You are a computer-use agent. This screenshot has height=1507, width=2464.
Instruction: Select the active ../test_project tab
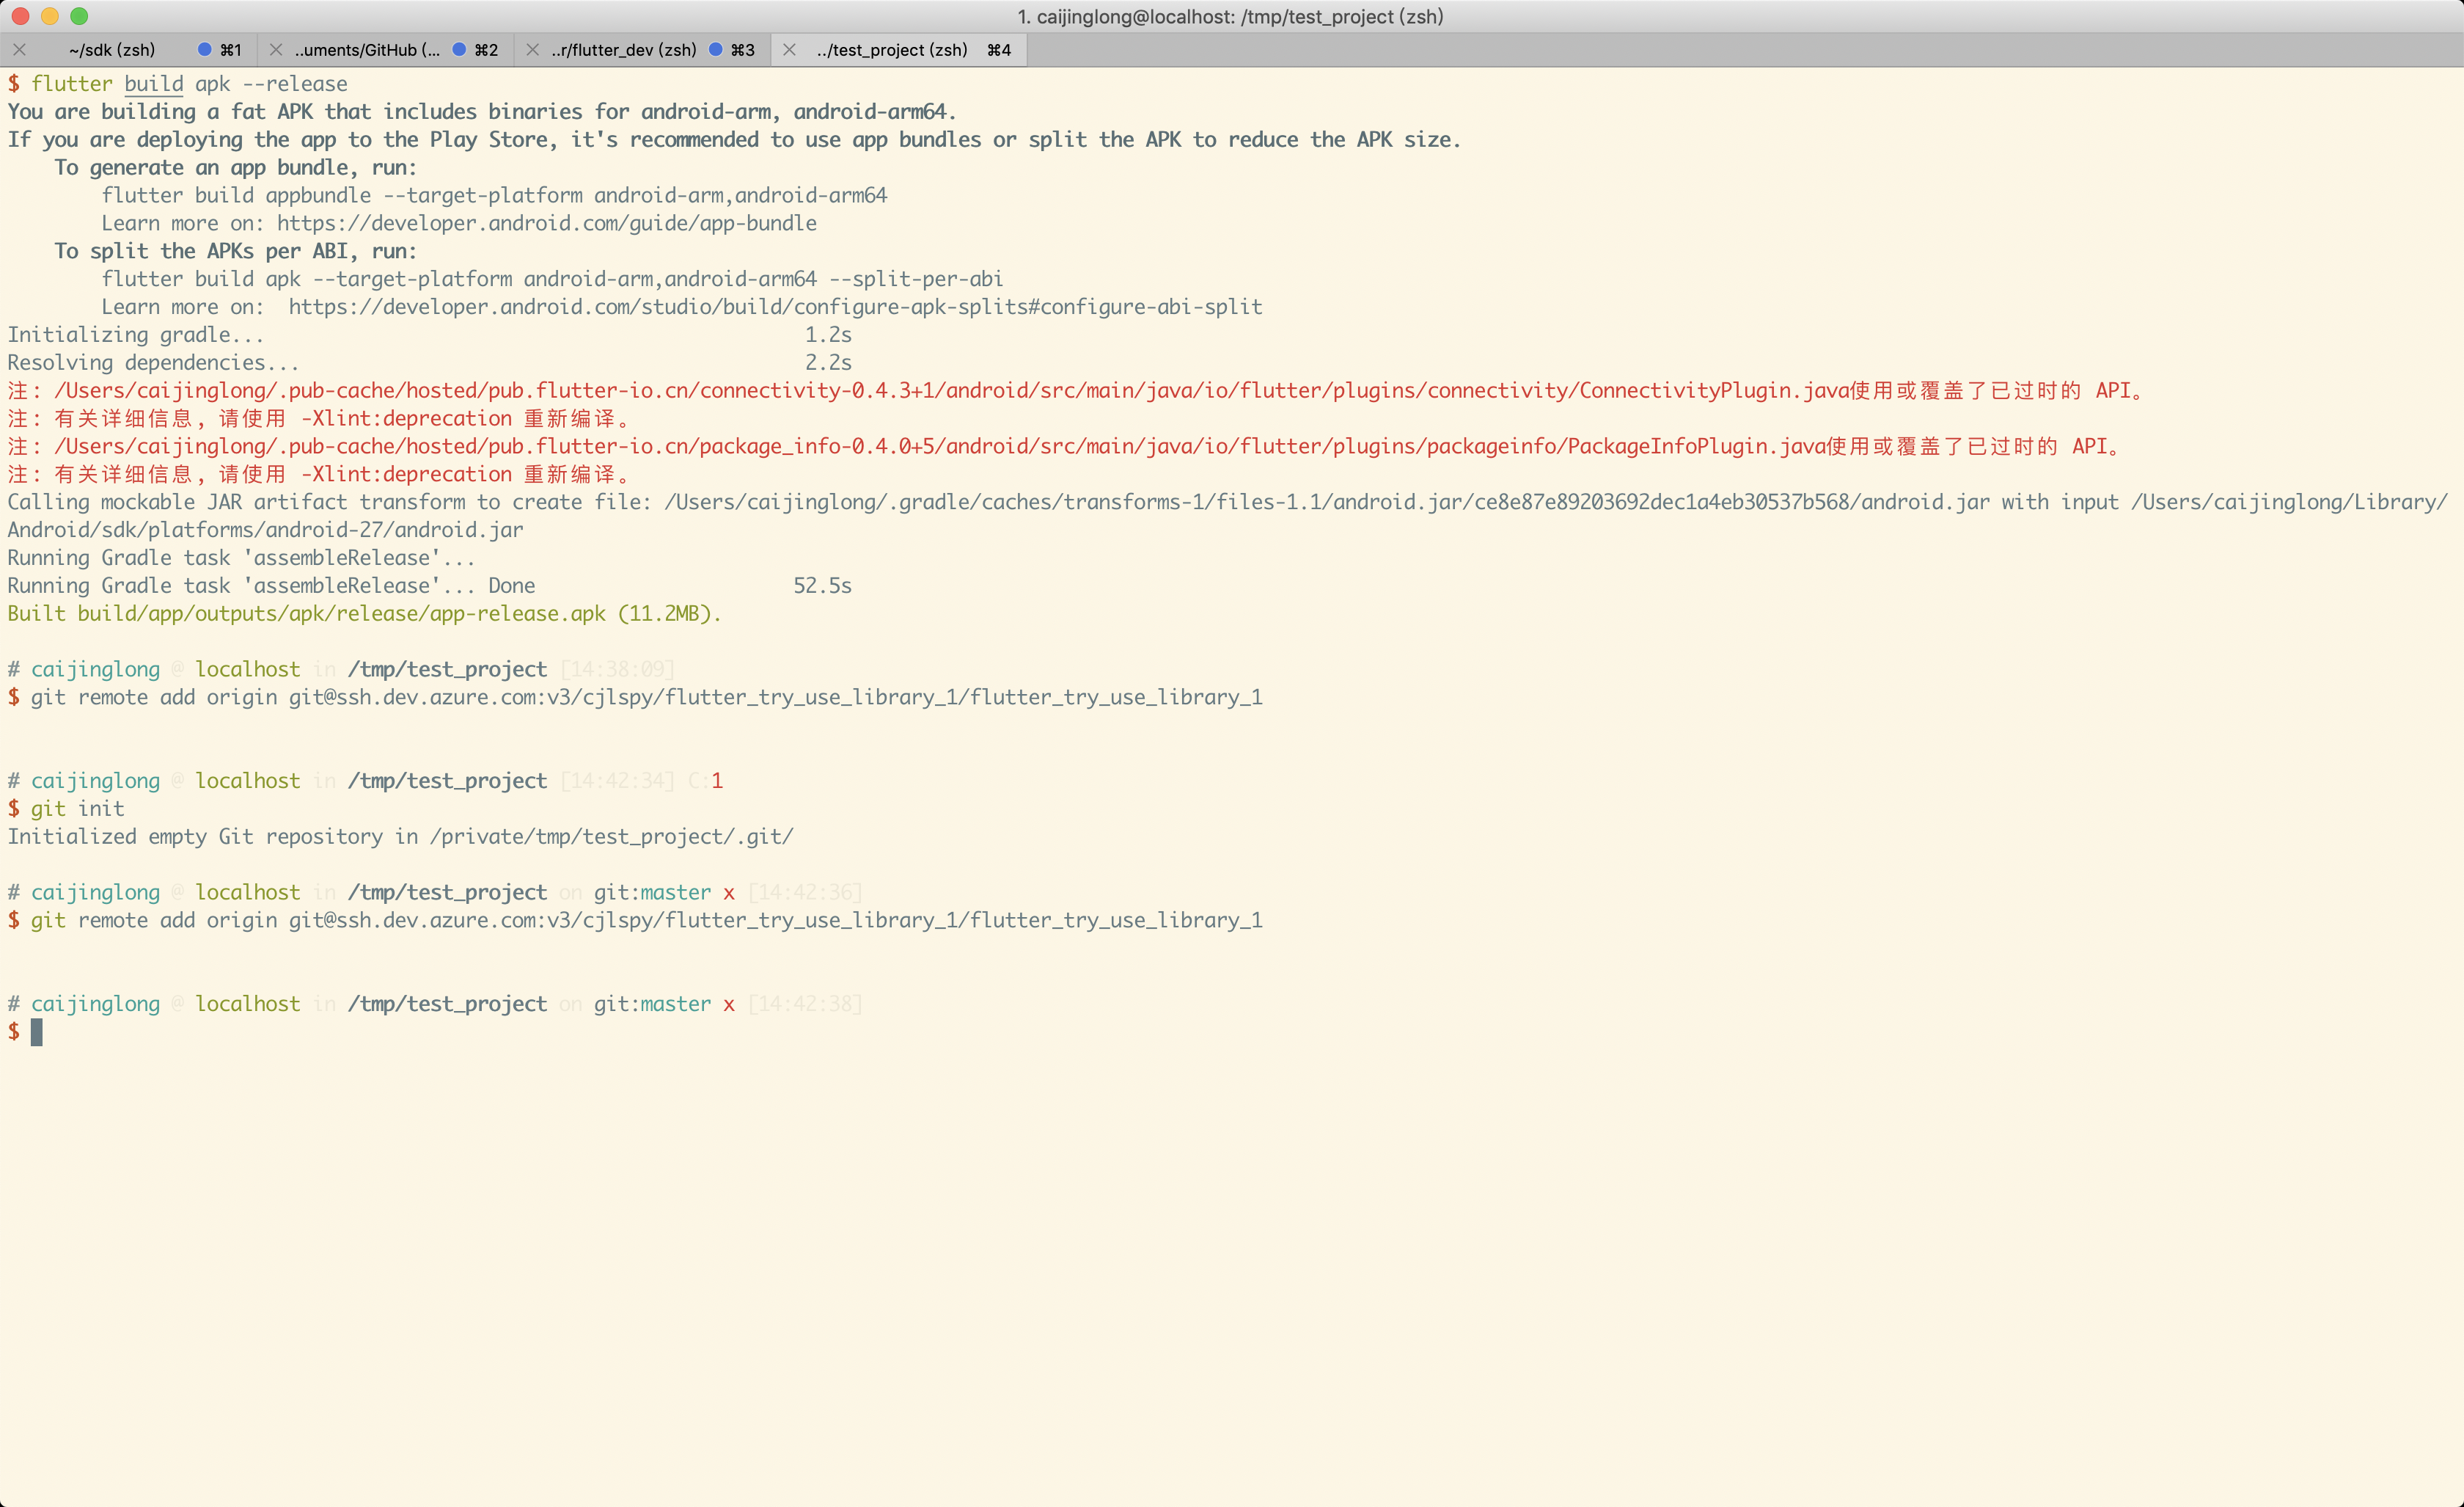point(890,49)
